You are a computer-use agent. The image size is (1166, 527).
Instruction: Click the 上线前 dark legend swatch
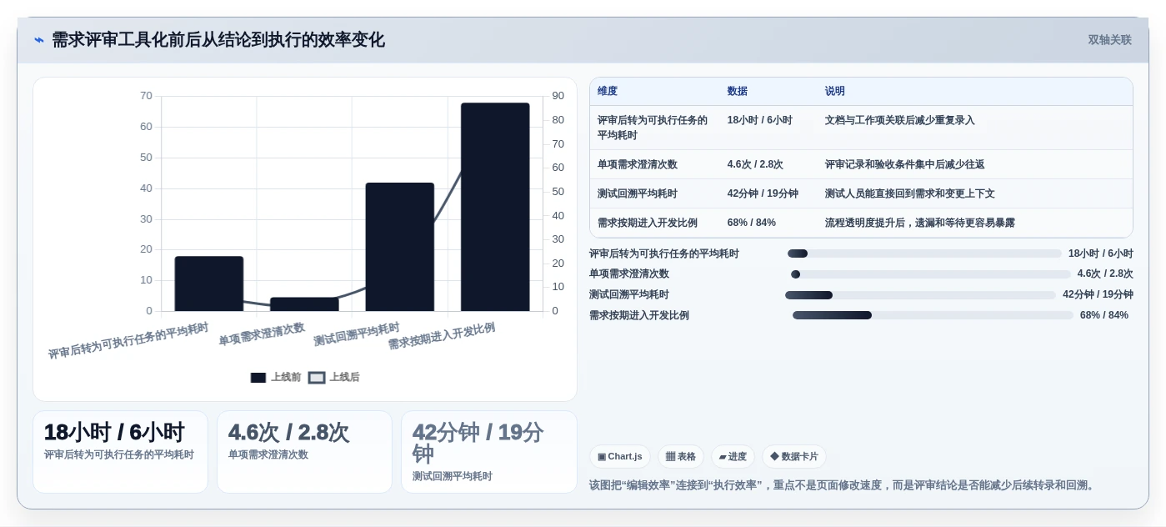pos(258,378)
